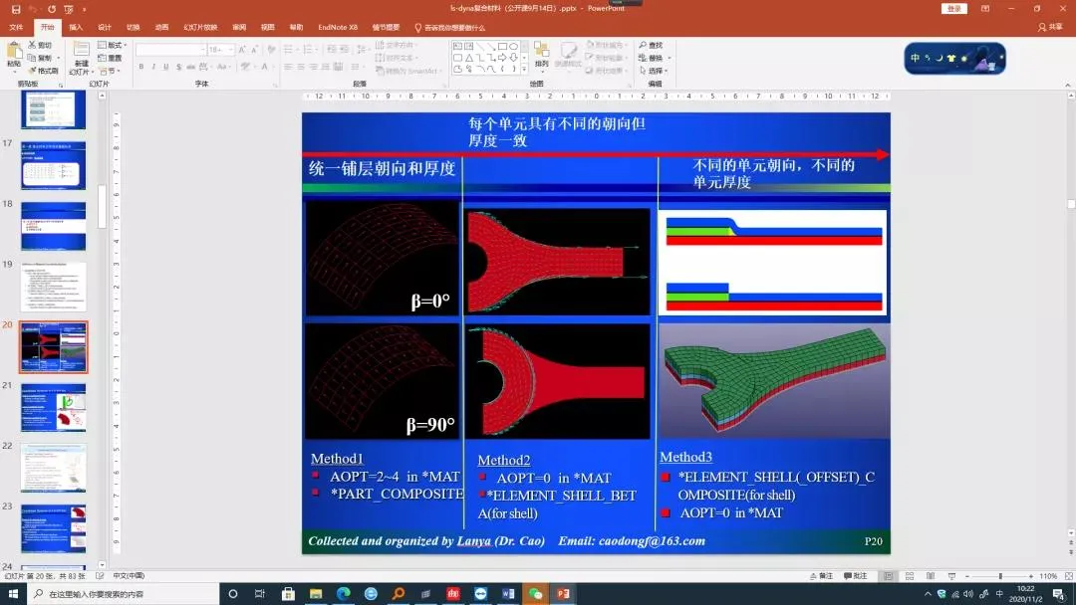Copy selection with the 复制 icon
Viewport: 1076px width, 605px height.
tap(41, 58)
